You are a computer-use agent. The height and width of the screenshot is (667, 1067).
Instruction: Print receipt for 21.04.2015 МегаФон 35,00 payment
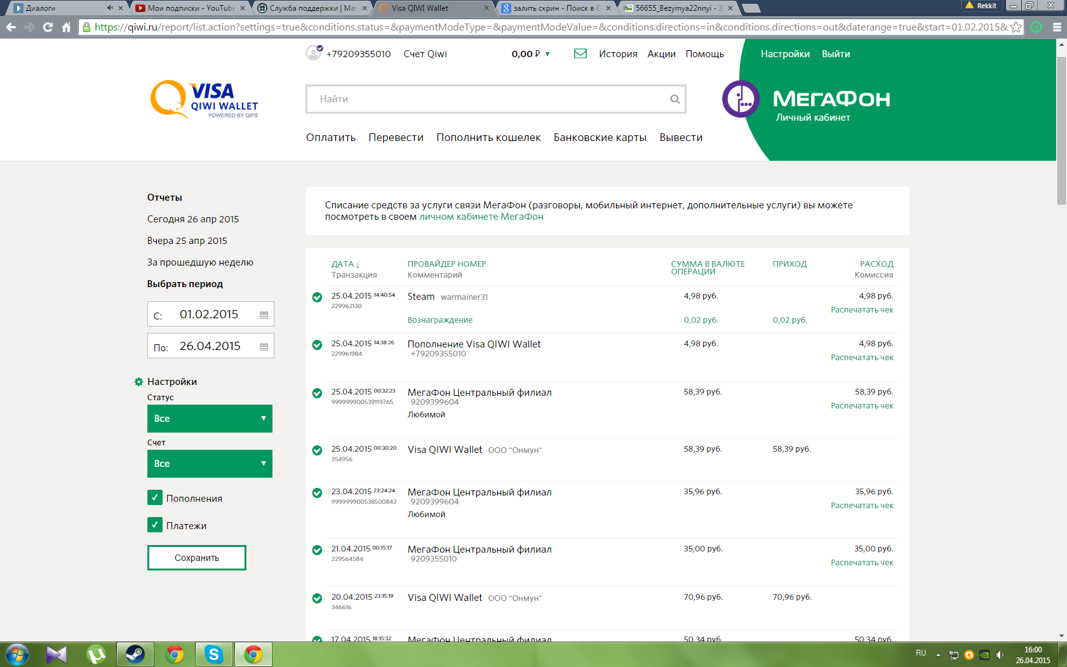(x=862, y=563)
